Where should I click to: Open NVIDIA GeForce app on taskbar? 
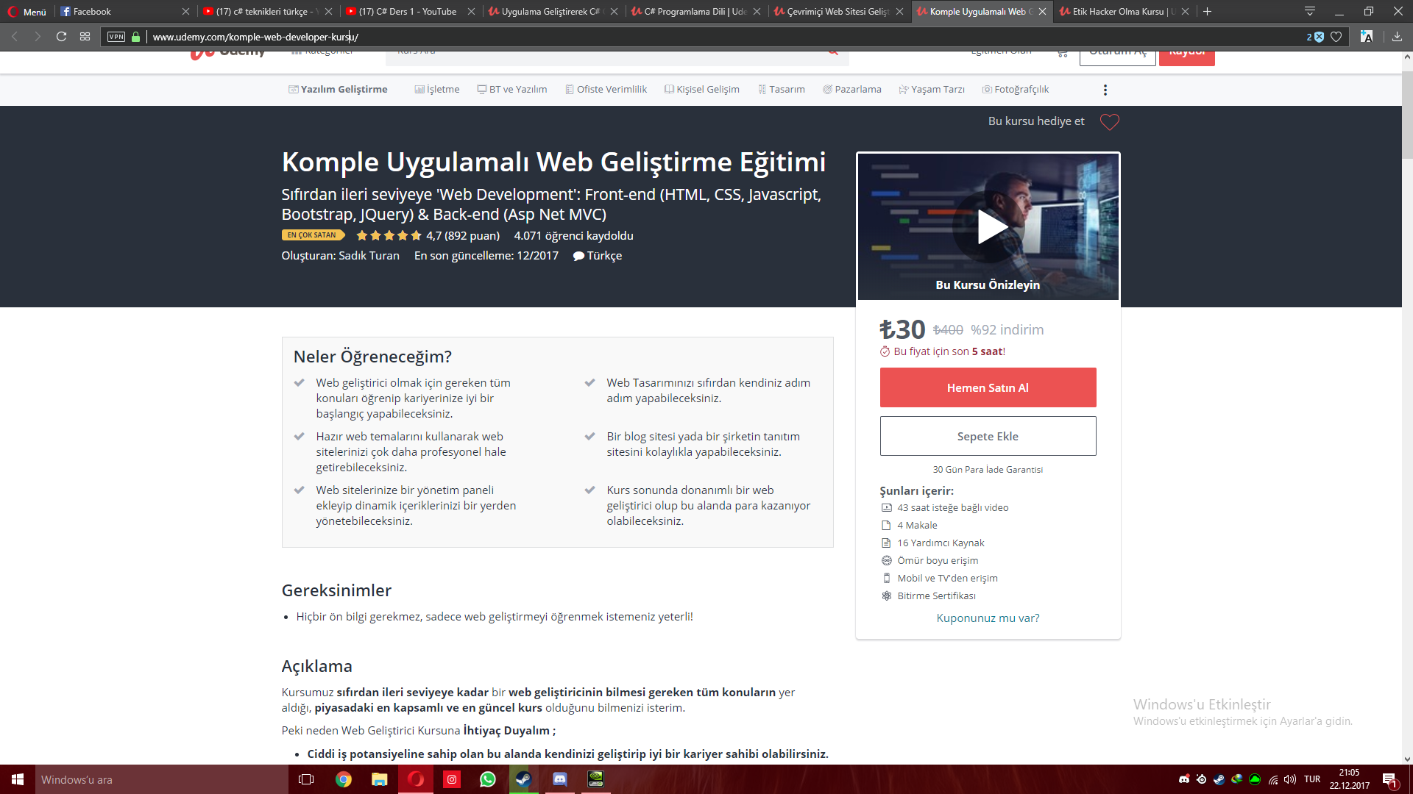[x=596, y=779]
